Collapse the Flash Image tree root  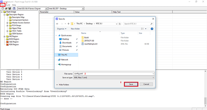[1, 12]
